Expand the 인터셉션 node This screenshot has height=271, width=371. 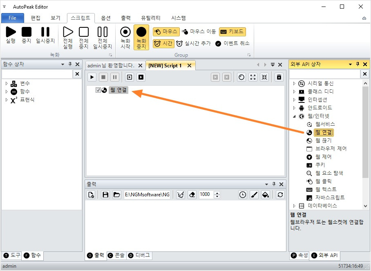(294, 100)
